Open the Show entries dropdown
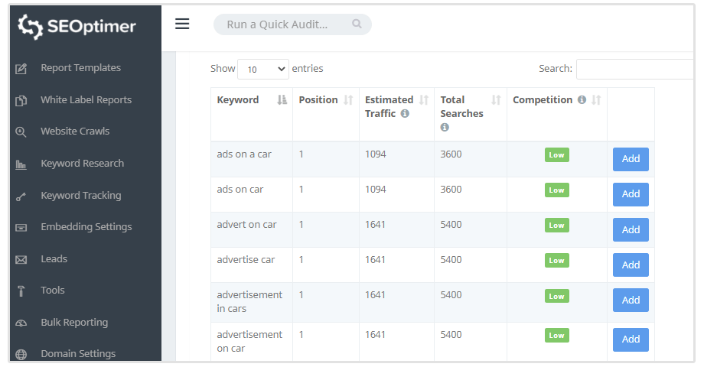Image resolution: width=704 pixels, height=367 pixels. (263, 69)
